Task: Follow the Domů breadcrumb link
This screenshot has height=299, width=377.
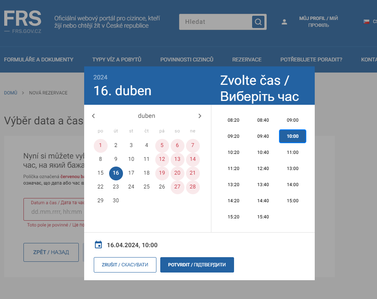Action: (x=11, y=93)
